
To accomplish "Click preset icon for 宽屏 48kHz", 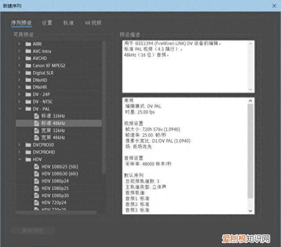I will click(36, 138).
